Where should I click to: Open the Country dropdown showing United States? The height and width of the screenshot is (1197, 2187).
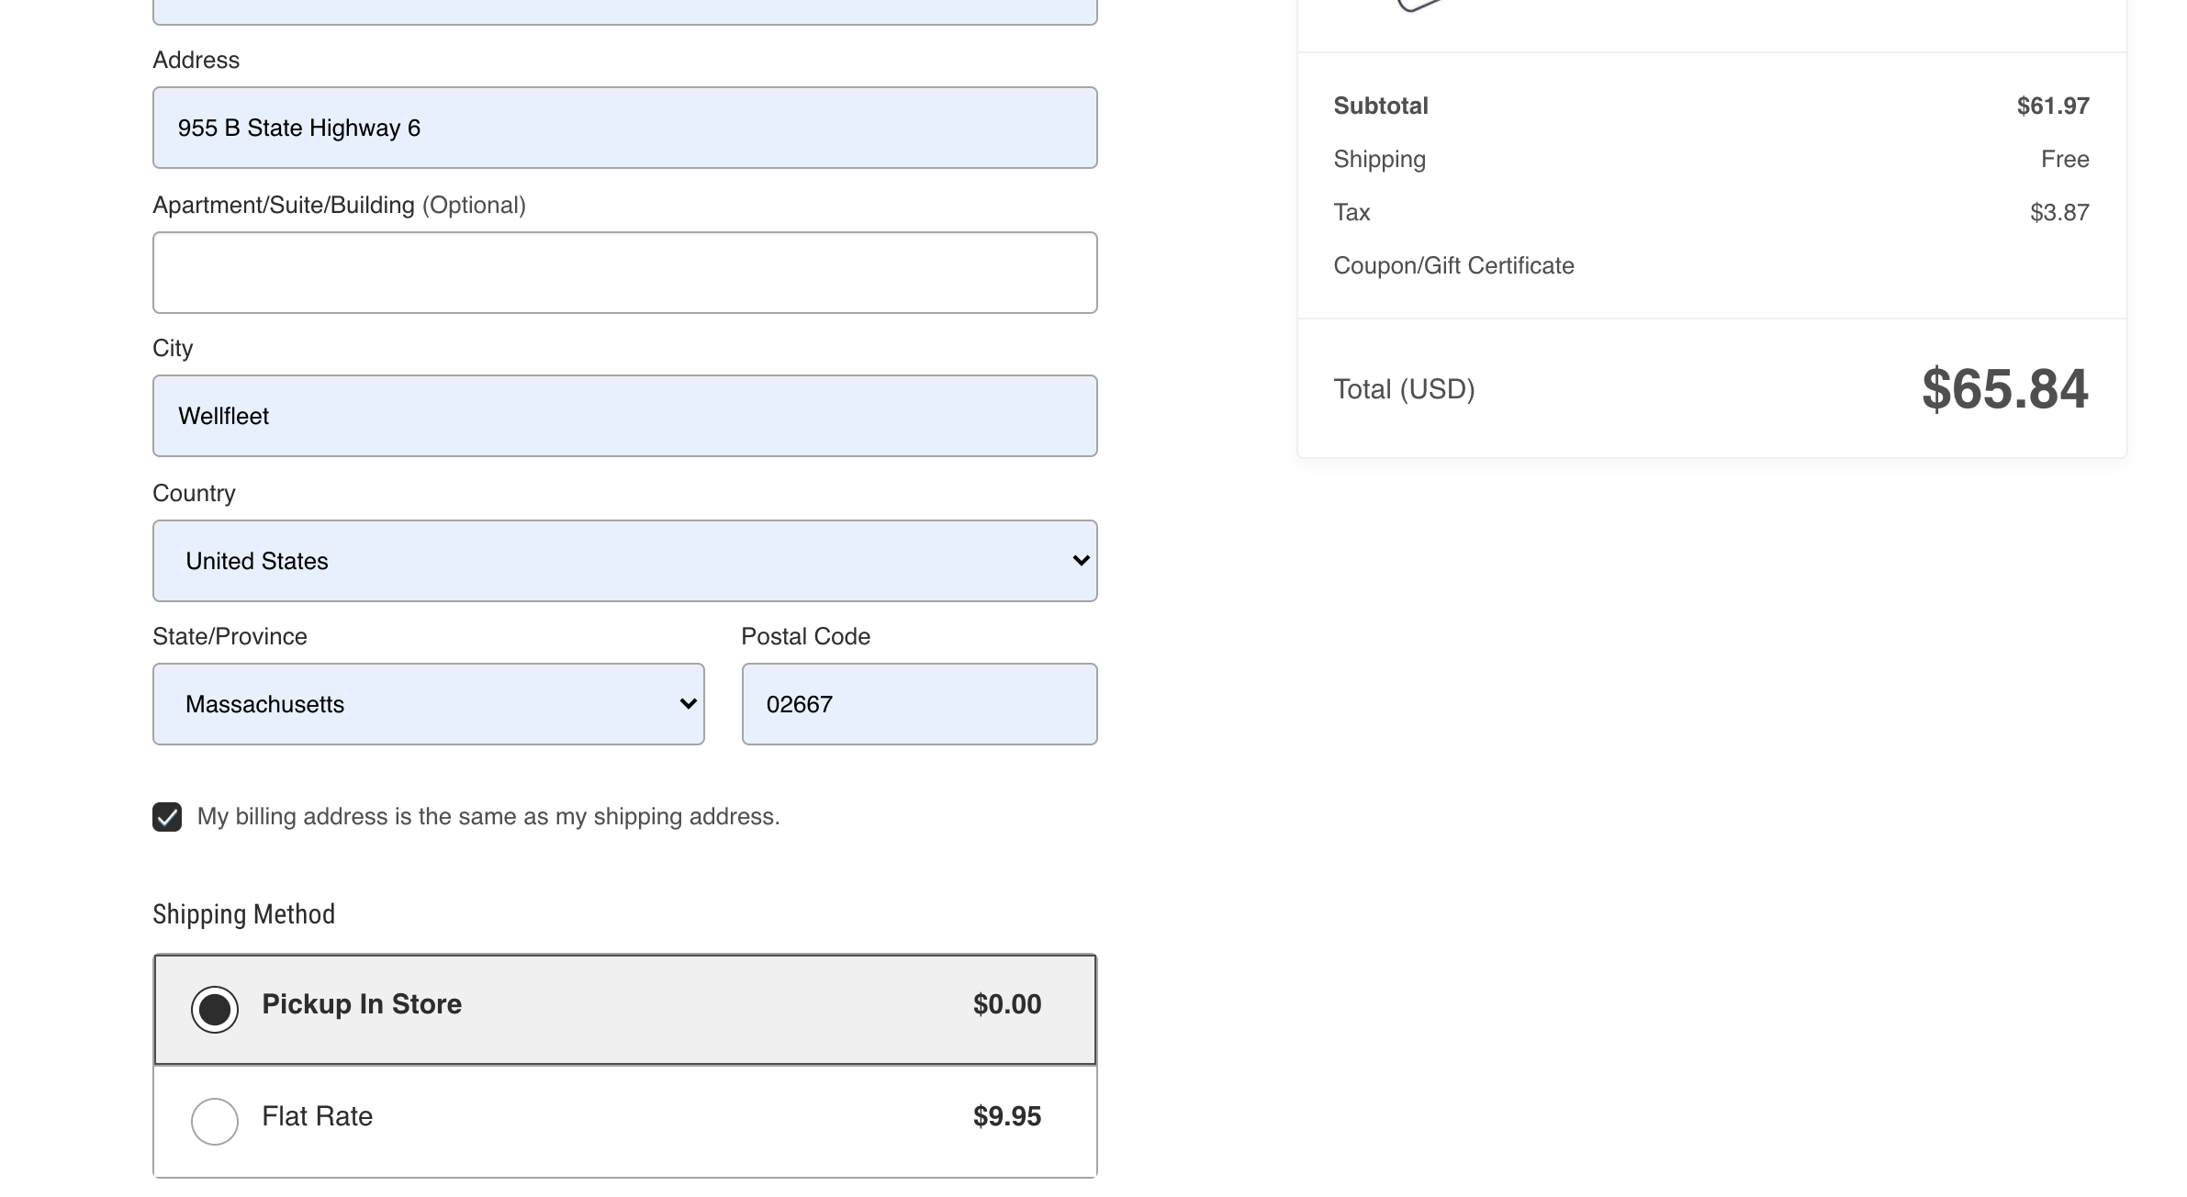coord(624,561)
